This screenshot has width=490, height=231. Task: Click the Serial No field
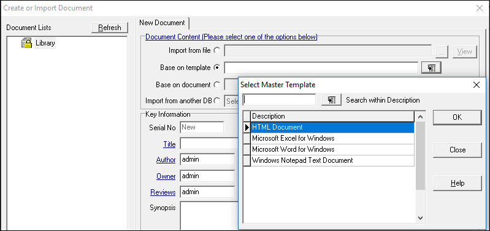[x=202, y=127]
